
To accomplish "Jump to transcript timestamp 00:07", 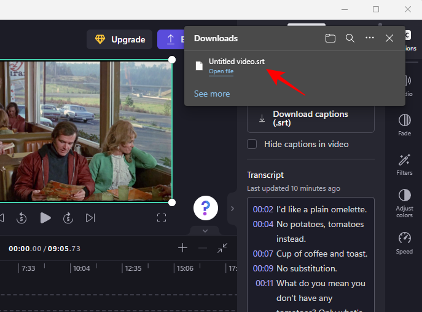I will (x=263, y=254).
